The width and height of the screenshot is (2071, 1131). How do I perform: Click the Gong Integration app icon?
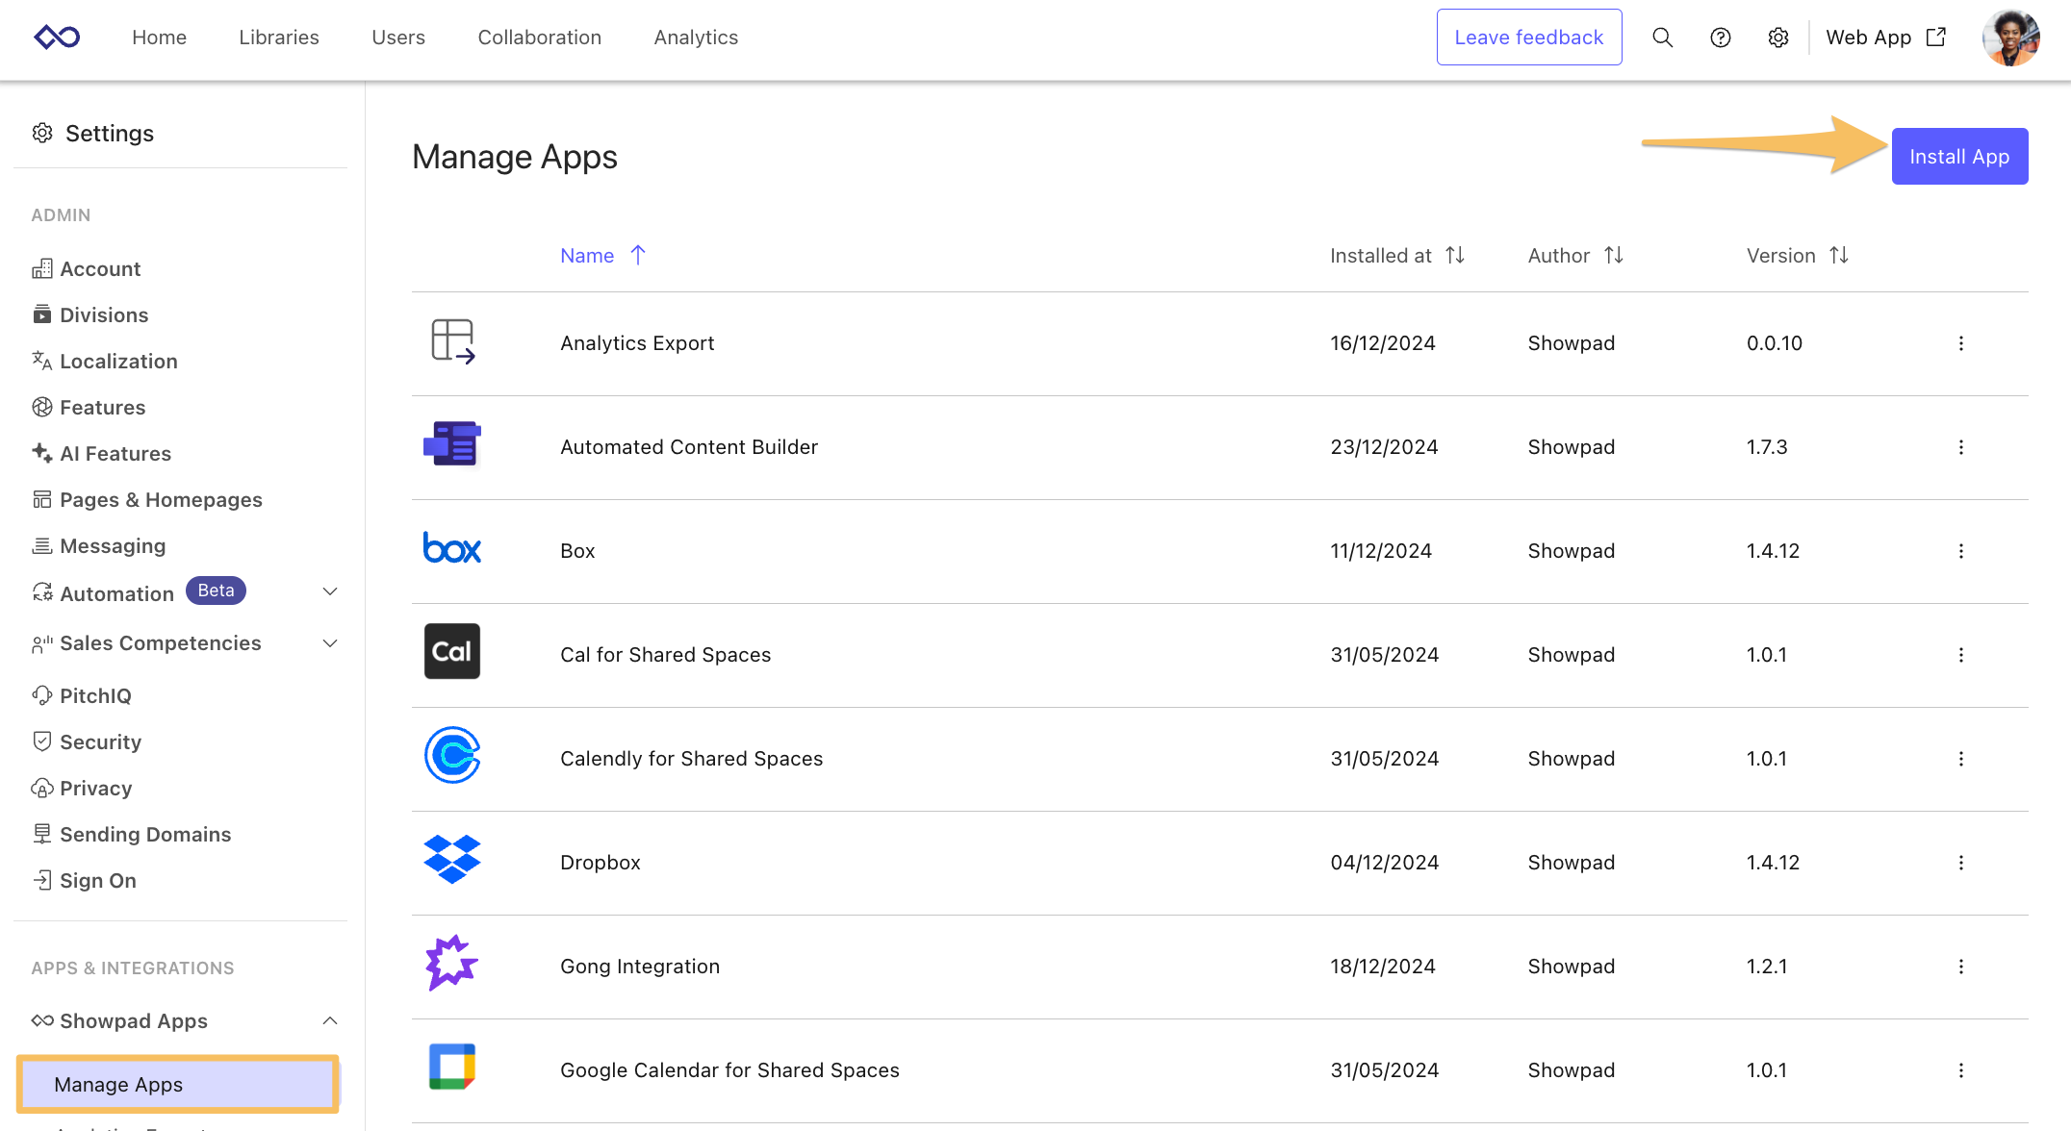[452, 963]
